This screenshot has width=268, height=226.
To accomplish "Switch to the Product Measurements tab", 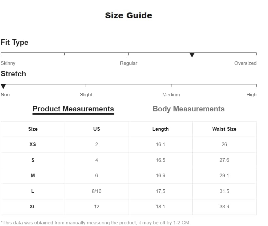I will point(73,109).
